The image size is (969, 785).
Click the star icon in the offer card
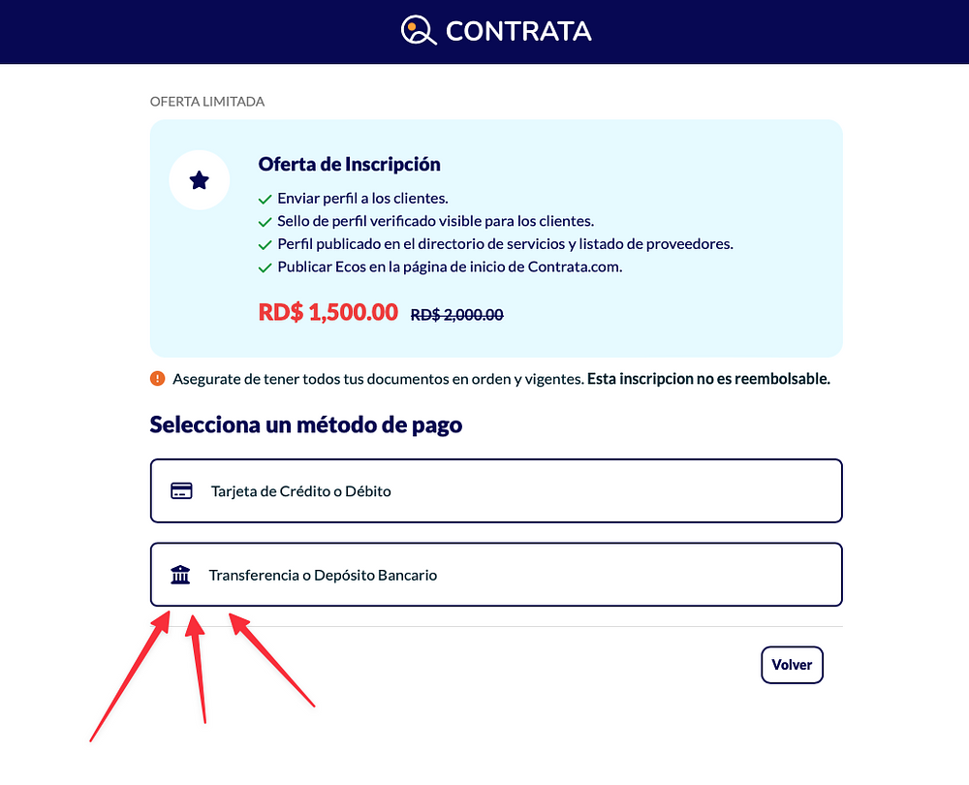[x=199, y=180]
